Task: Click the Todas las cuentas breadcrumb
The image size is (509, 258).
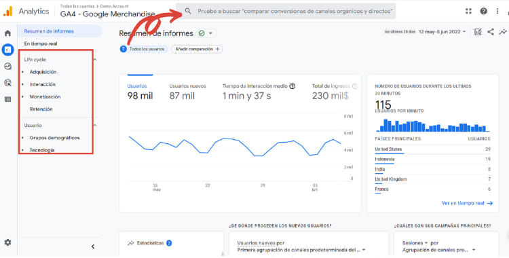Action: (77, 6)
